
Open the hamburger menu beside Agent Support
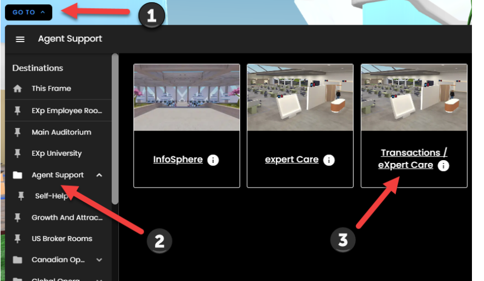pos(20,39)
